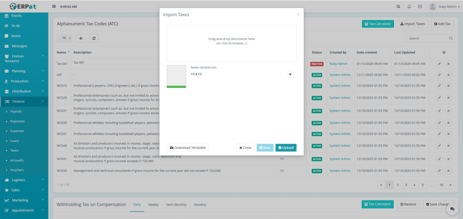Edit the Tax 001 row
Screen dimensions: 463x219
pos(439,64)
